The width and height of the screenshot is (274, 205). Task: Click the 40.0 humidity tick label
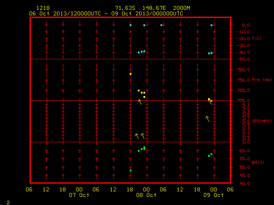244,183
